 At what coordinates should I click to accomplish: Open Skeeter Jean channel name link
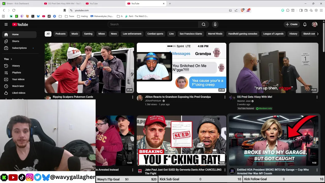pyautogui.click(x=244, y=101)
